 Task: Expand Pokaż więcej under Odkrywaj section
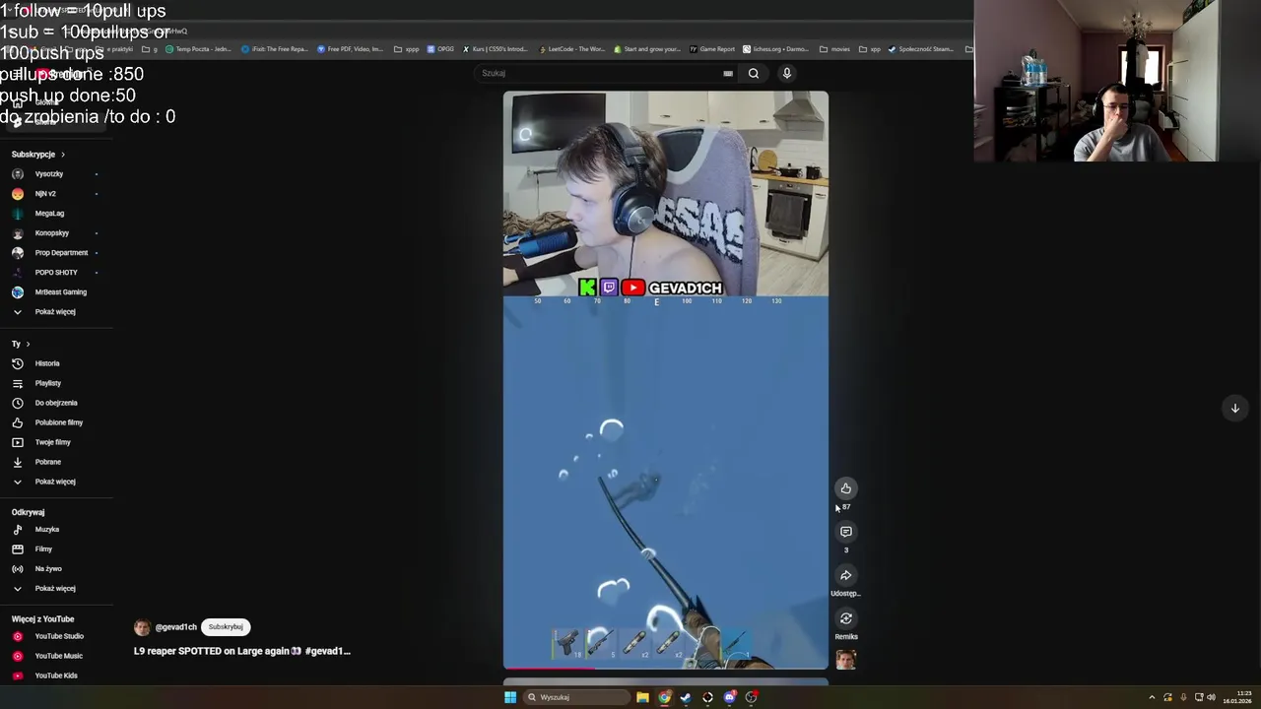pos(57,589)
